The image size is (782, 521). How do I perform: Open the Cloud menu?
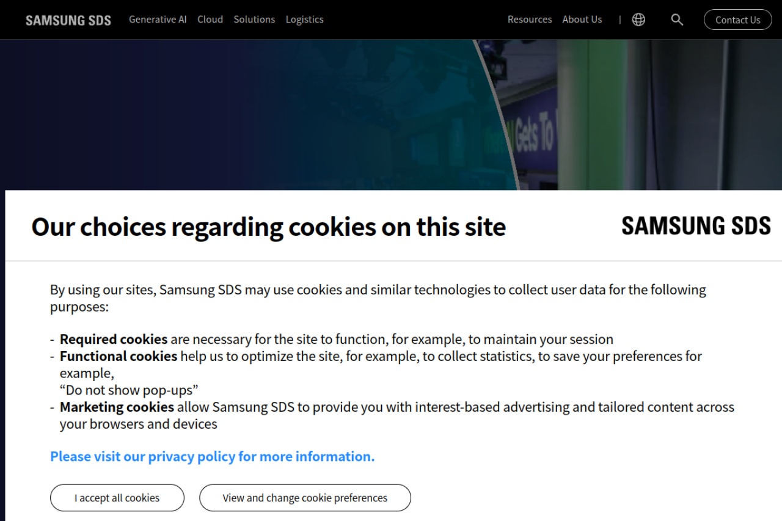pos(210,20)
